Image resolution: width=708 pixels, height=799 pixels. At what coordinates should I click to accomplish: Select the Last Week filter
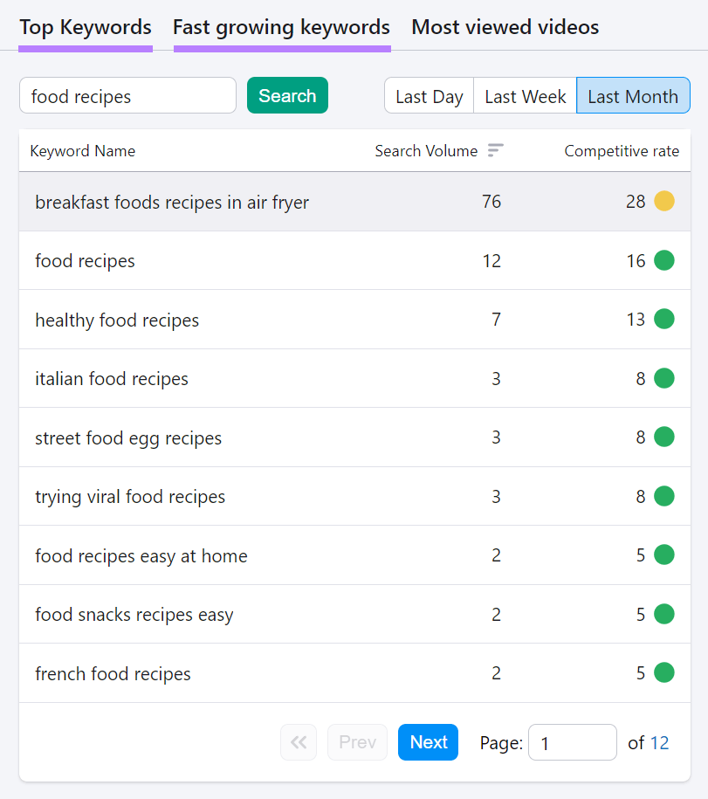[524, 96]
